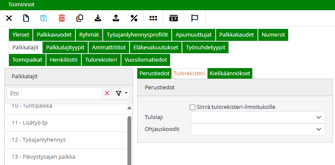Click the close X toolbar icon
This screenshot has height=165, width=335.
pos(9,18)
